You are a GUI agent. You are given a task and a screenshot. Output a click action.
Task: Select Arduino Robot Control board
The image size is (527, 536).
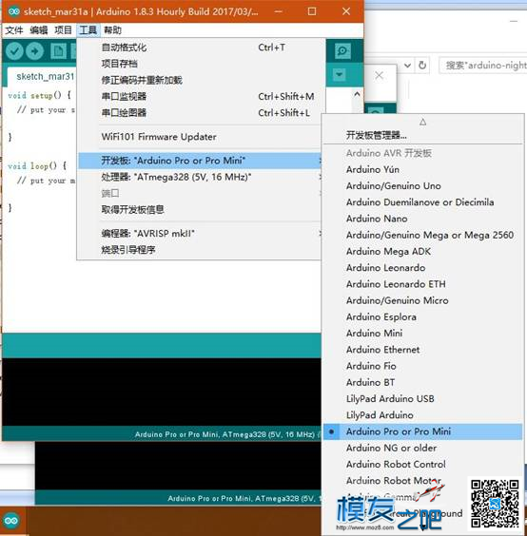point(422,465)
